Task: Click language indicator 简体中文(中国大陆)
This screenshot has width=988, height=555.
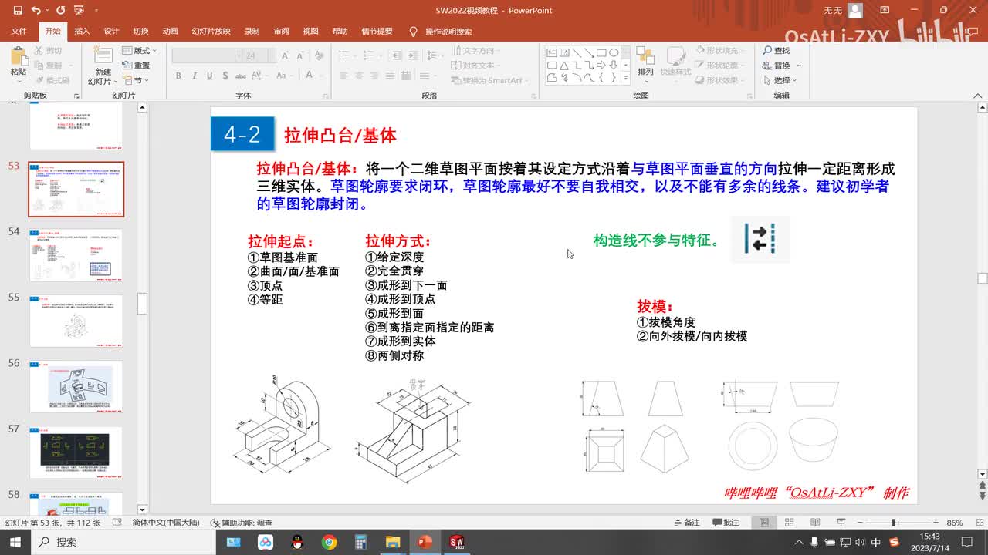Action: click(x=164, y=523)
